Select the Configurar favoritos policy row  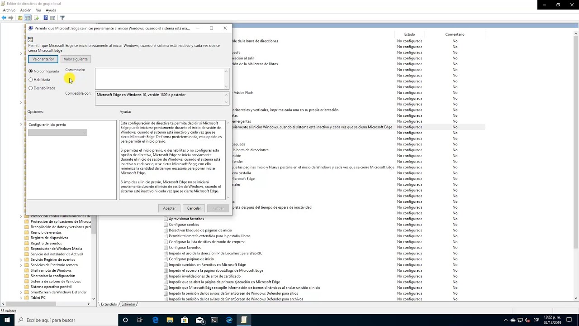(x=185, y=248)
